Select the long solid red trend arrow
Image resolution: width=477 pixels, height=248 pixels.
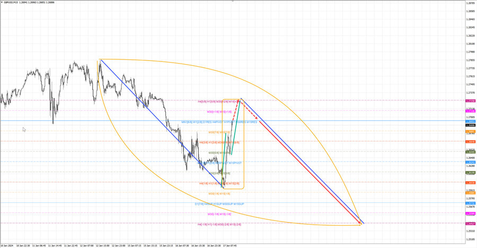(310, 173)
